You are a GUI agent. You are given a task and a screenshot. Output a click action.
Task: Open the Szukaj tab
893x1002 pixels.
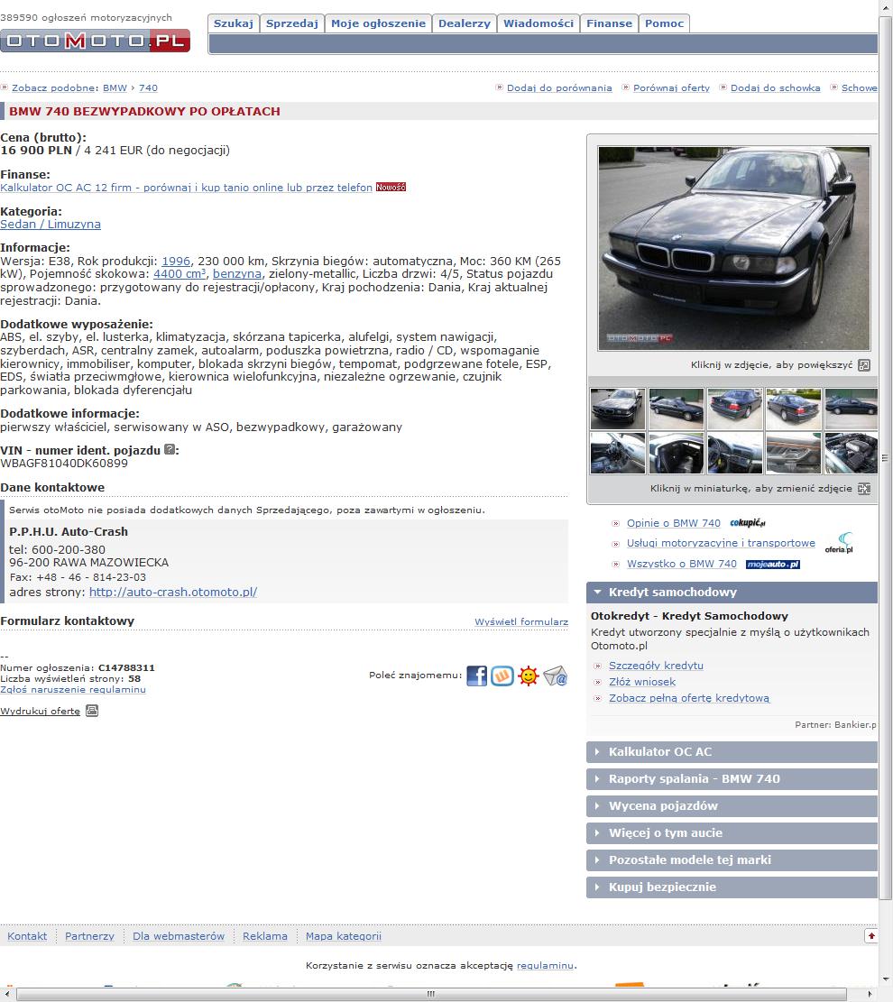[234, 23]
